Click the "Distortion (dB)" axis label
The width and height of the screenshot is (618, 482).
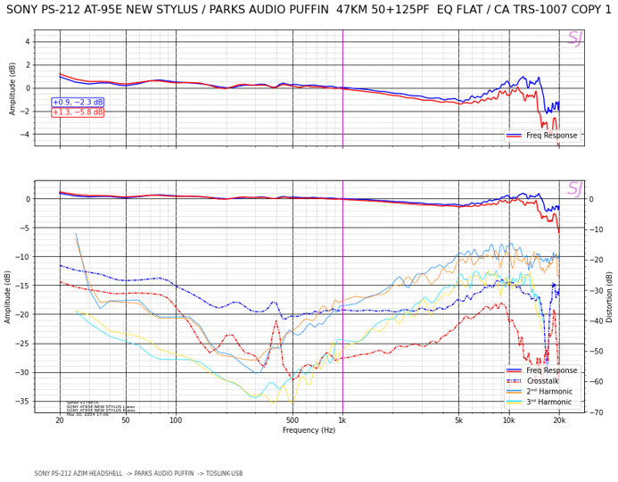point(609,297)
